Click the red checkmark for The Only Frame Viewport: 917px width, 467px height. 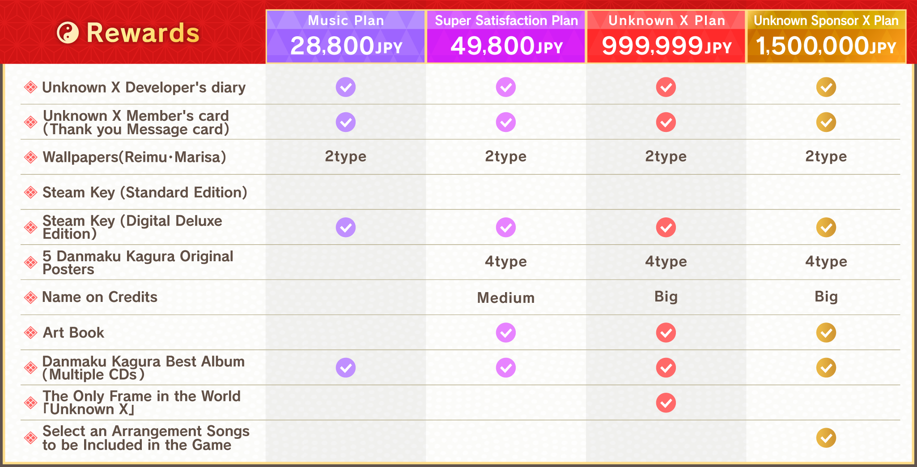point(666,403)
